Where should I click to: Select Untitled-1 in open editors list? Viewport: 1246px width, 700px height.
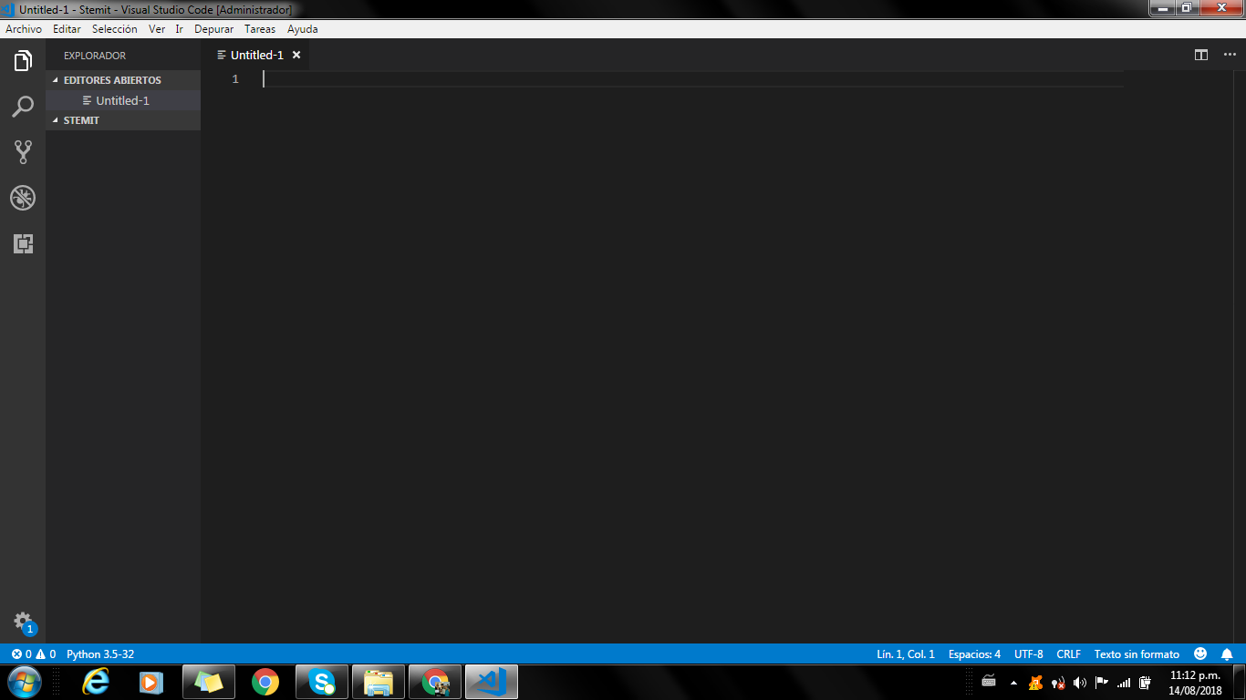(123, 100)
